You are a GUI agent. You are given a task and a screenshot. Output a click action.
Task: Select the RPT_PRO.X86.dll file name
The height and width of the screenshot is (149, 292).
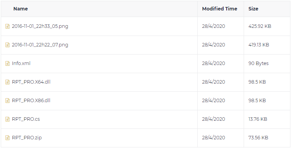[31, 101]
